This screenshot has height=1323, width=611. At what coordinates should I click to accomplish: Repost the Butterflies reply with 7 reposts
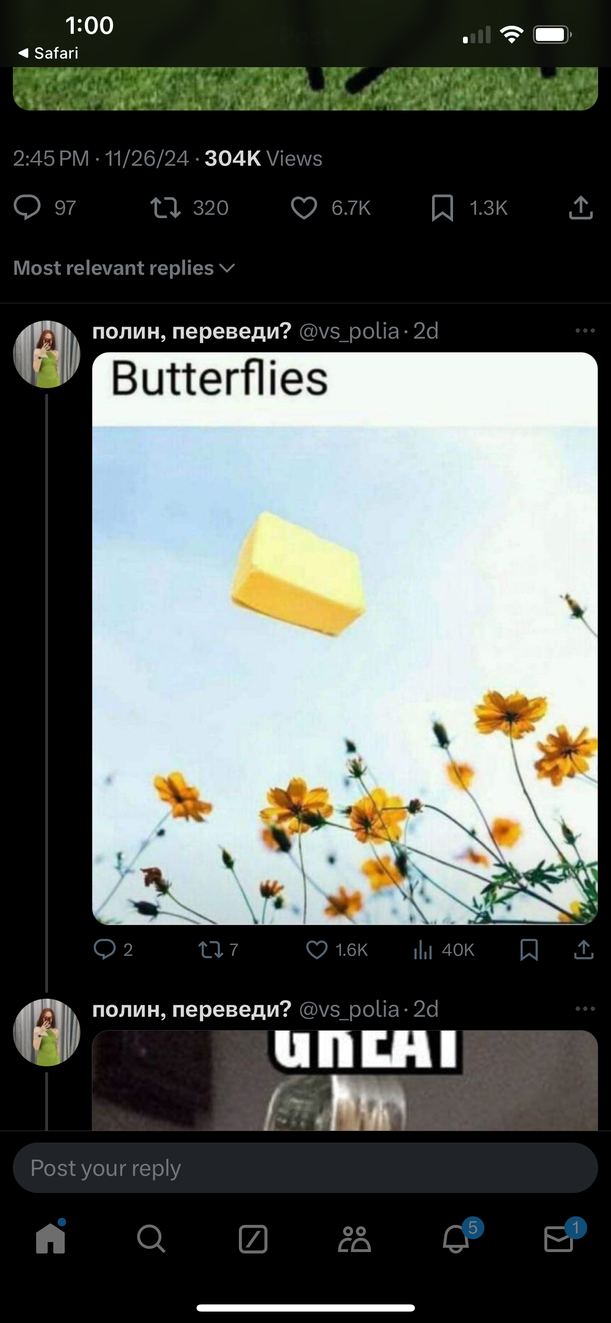pyautogui.click(x=211, y=950)
